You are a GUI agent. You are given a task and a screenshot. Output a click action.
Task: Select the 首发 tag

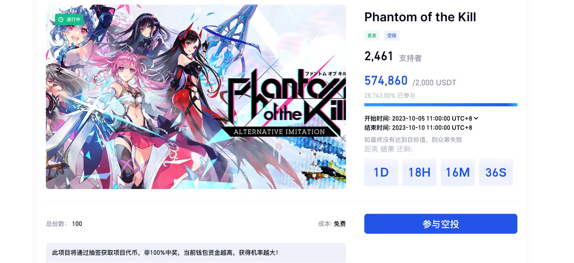click(372, 36)
